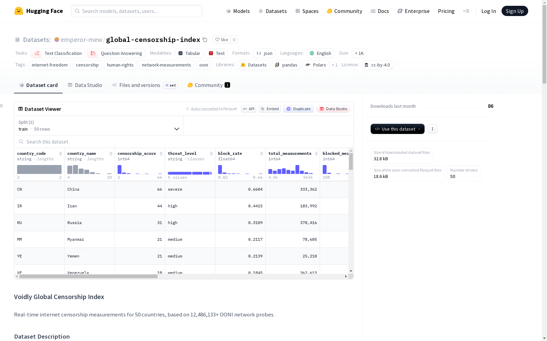This screenshot has width=547, height=341.
Task: Copy dataset name with the copy icon
Action: click(205, 40)
